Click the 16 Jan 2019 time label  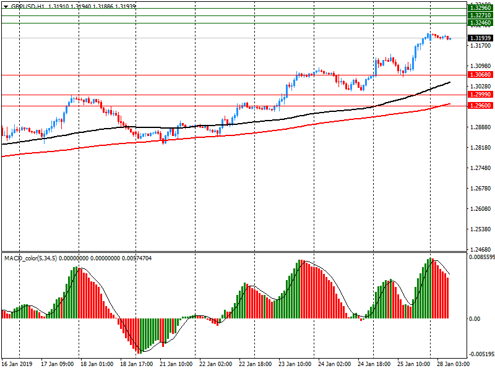(17, 364)
